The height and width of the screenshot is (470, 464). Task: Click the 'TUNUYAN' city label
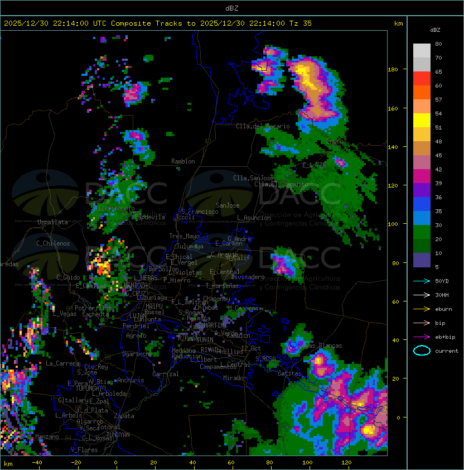[x=118, y=435]
